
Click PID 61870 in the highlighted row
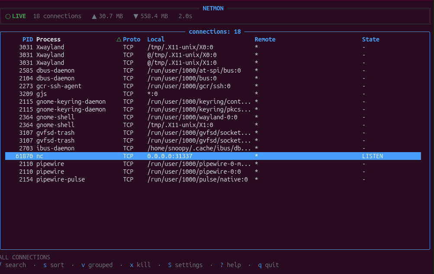pos(24,156)
